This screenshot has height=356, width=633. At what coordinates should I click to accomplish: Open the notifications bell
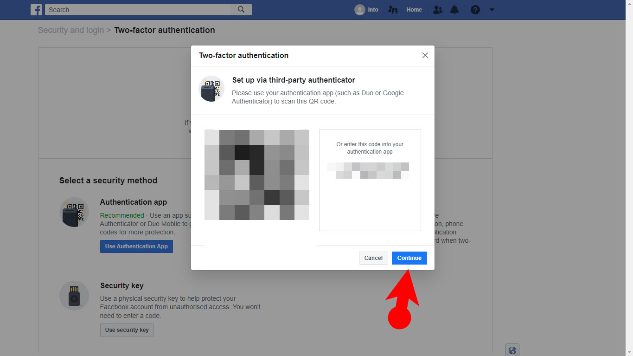click(455, 10)
